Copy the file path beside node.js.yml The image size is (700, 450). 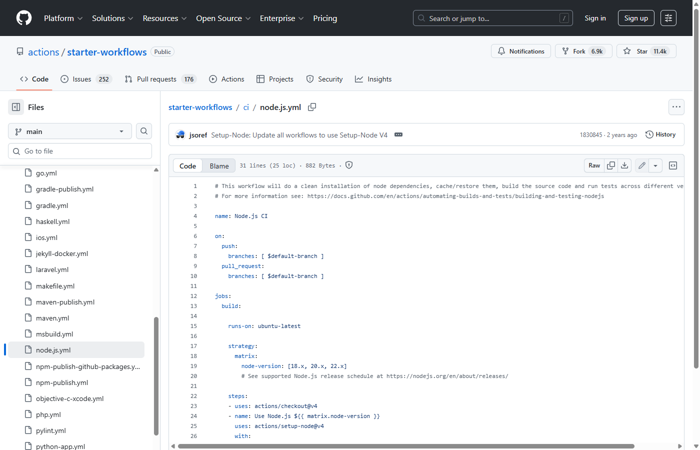311,107
